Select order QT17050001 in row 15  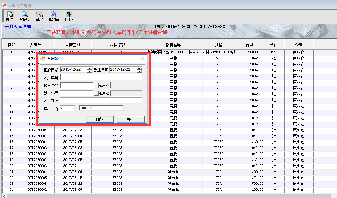pyautogui.click(x=38, y=136)
